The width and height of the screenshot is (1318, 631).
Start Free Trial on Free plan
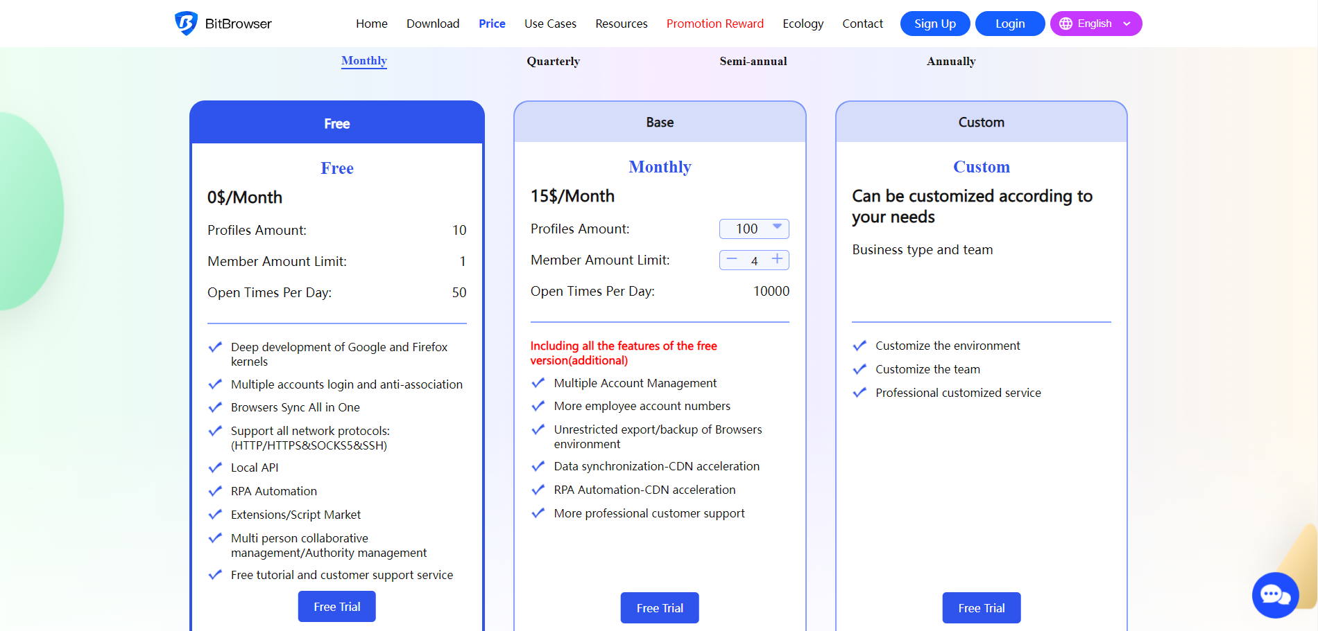coord(337,607)
